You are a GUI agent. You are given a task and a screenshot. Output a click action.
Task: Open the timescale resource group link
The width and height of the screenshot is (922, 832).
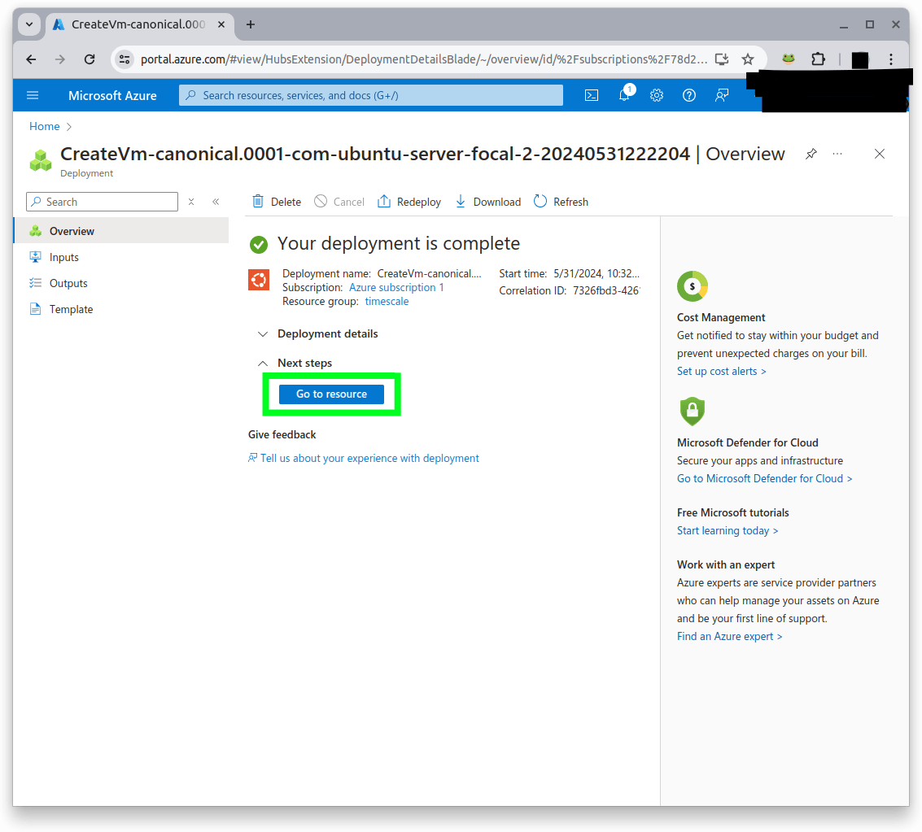point(387,301)
